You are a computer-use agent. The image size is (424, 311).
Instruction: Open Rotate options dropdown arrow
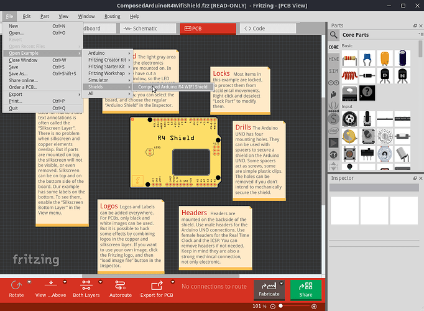coord(29,282)
